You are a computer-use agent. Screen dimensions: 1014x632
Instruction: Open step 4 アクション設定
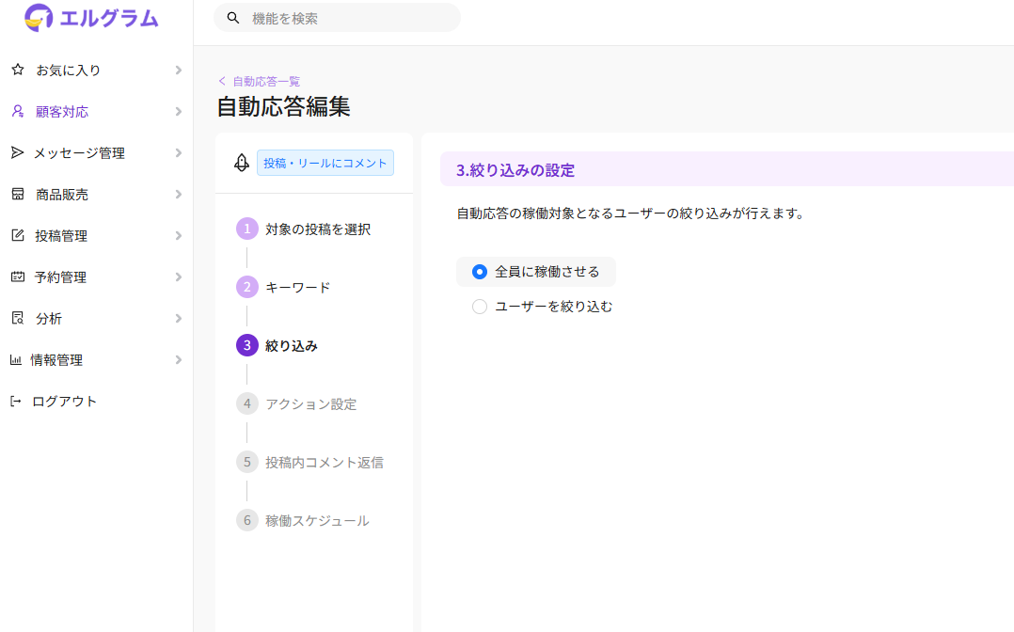[x=310, y=403]
